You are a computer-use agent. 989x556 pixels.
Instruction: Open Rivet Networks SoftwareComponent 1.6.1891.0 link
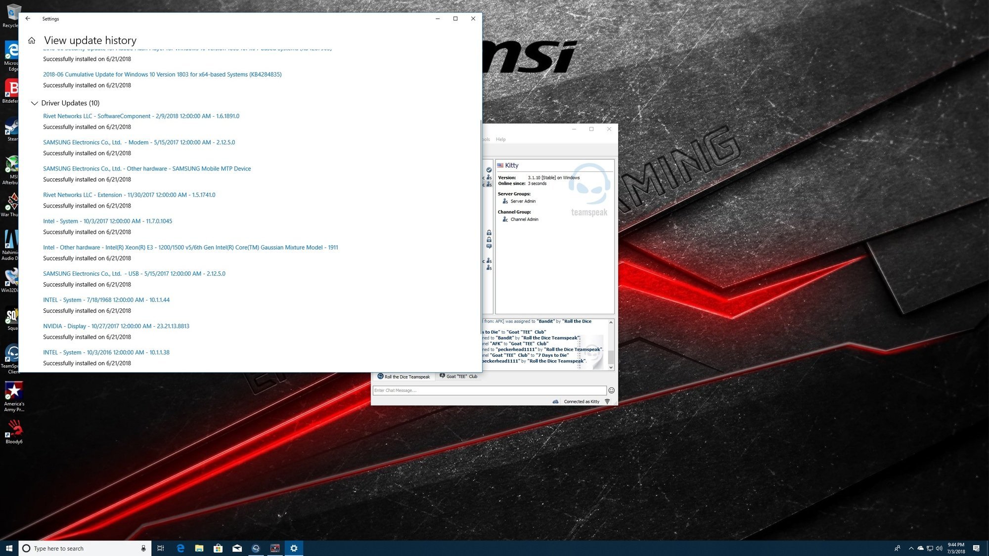(141, 116)
